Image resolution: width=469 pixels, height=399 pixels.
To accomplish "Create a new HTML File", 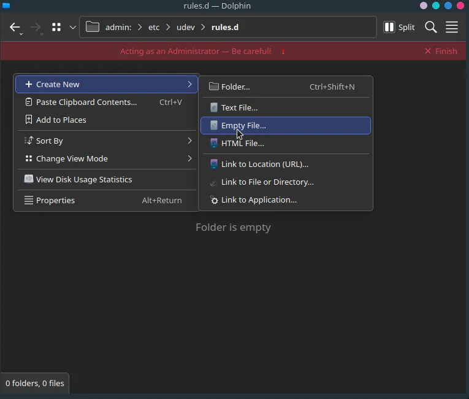I will coord(286,143).
